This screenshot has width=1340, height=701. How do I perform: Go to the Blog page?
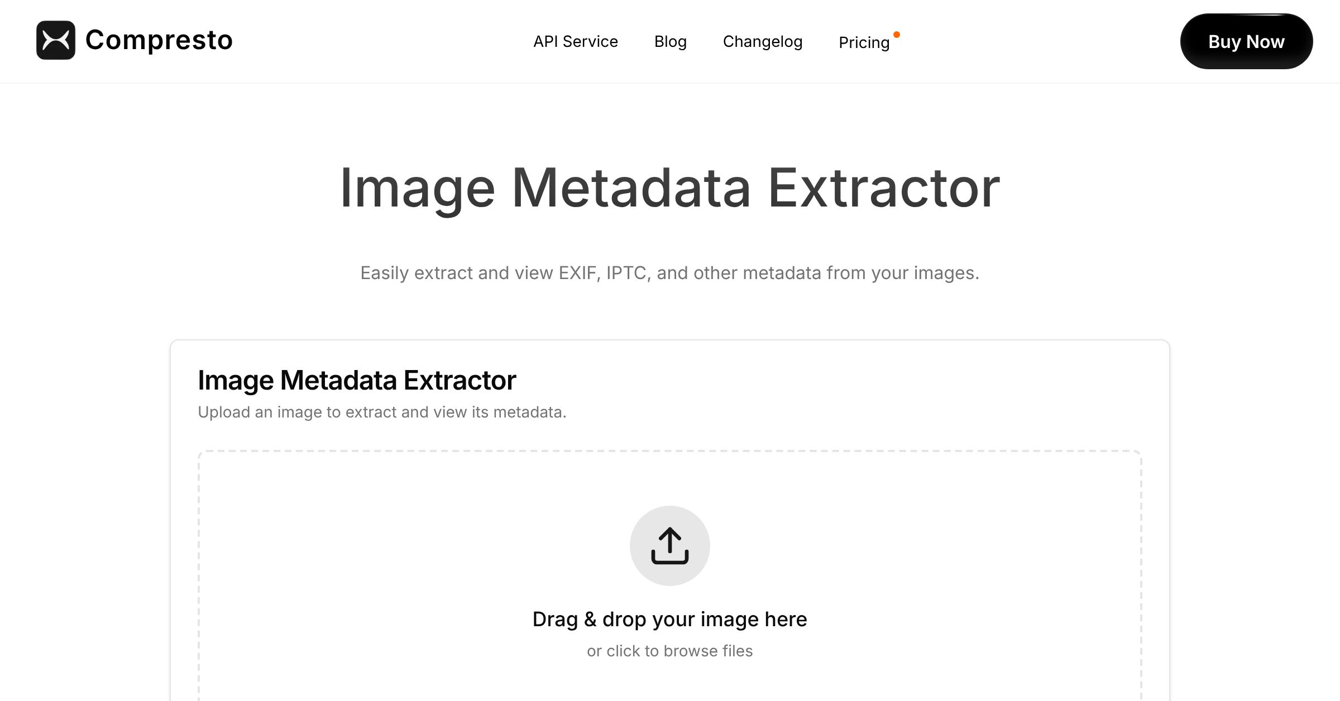[x=670, y=41]
